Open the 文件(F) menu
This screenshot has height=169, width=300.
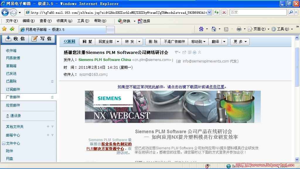tap(12, 21)
